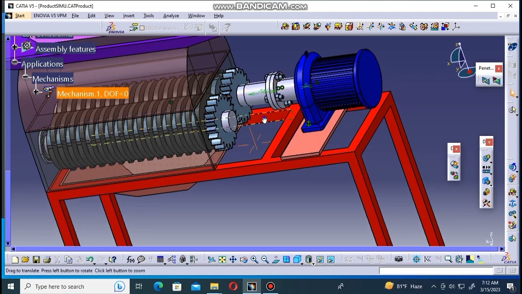Select the Mechanism.1, DOF=0 tree item
The height and width of the screenshot is (294, 522).
tap(93, 94)
